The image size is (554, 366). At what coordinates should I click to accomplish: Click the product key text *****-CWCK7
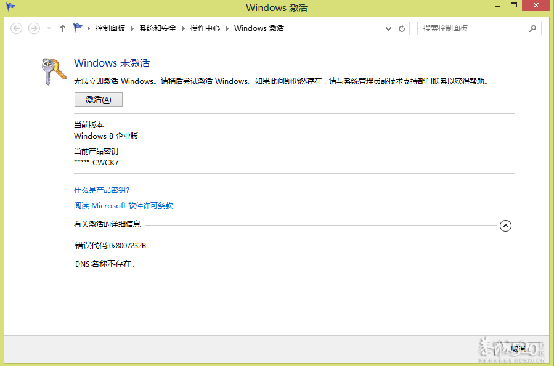(x=97, y=163)
